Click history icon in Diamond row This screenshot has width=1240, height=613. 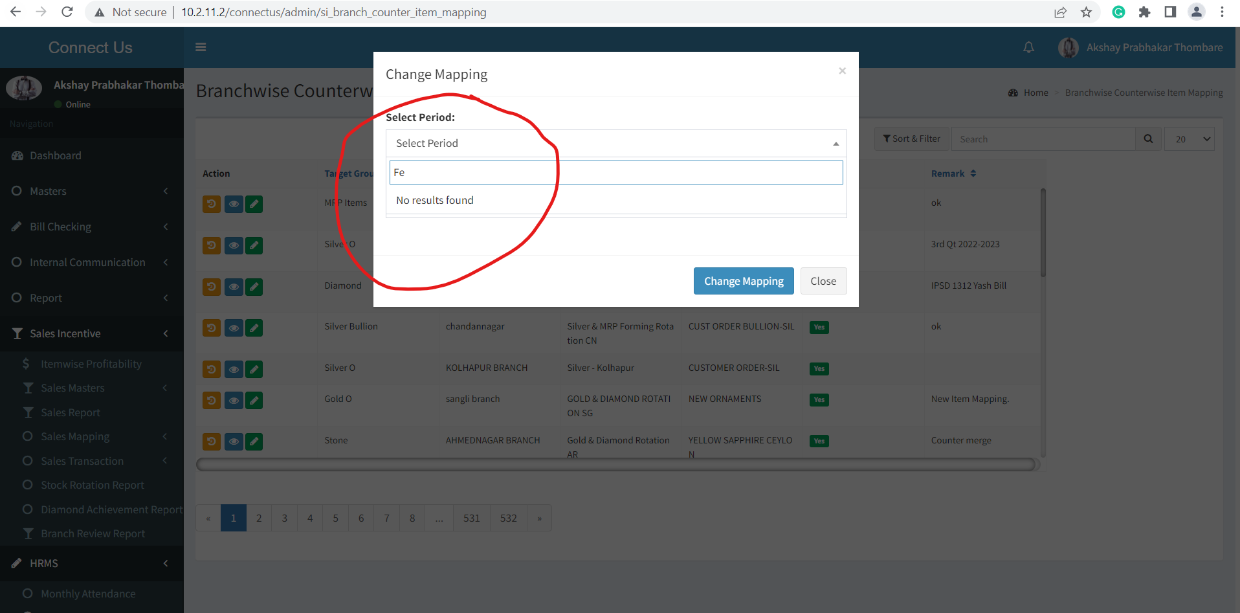(x=212, y=287)
